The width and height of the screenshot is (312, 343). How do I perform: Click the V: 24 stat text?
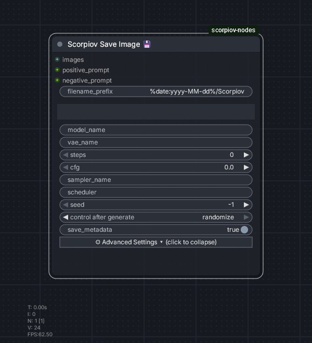point(34,328)
